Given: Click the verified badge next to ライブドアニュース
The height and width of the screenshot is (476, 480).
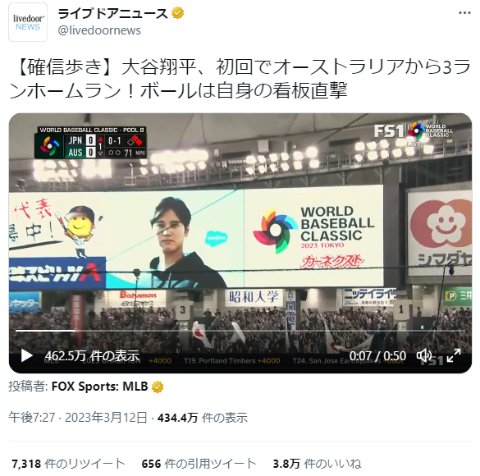Looking at the screenshot, I should click(177, 13).
